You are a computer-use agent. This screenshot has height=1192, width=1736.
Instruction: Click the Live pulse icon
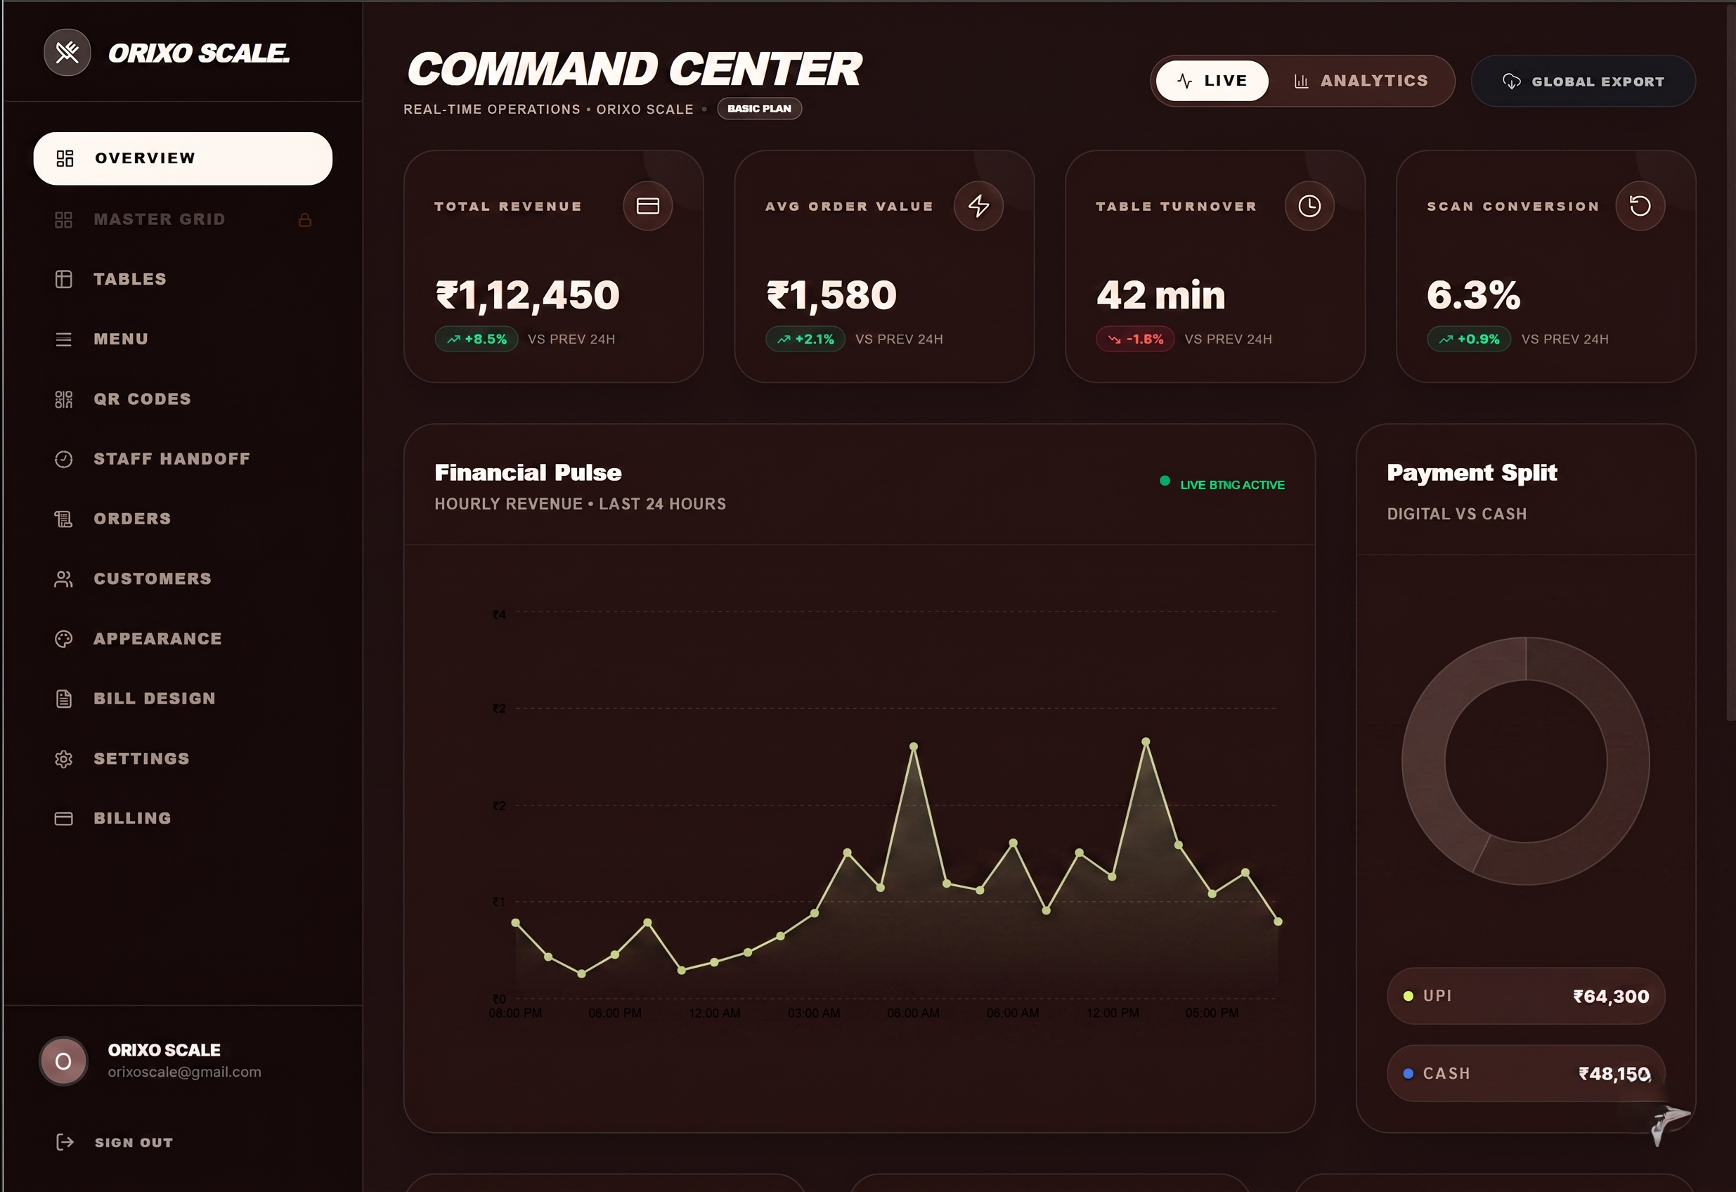[1184, 81]
